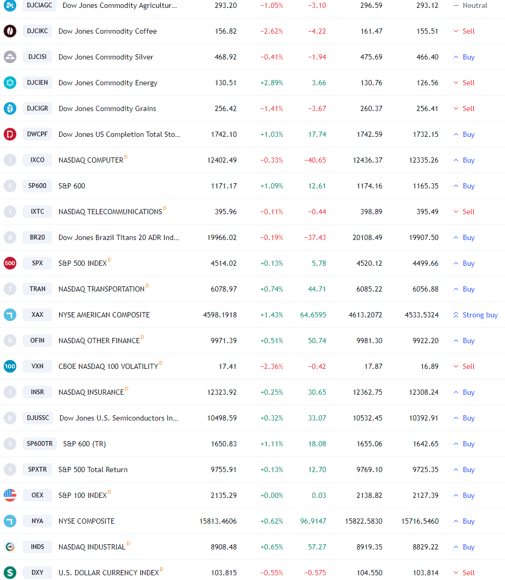This screenshot has width=505, height=580.
Task: Click the SP600 placeholder logo icon
Action: coord(10,186)
